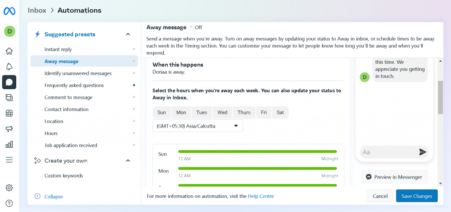Open the Ads megaphone icon
Screen dimensions: 451x212
click(9, 128)
